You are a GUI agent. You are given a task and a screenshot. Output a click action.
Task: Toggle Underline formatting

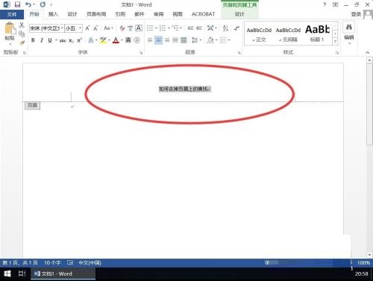point(50,40)
